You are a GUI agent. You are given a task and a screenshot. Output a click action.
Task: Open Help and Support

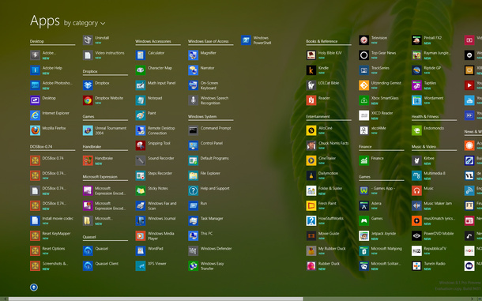(209, 191)
